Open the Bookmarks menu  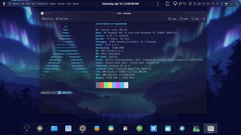point(42,4)
